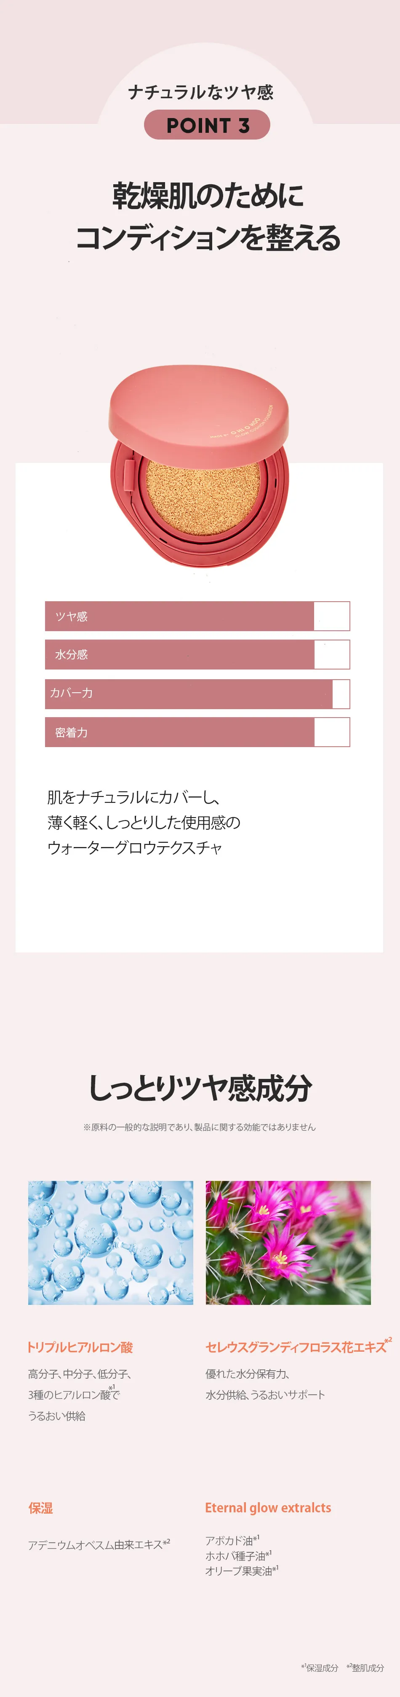Click the オリーブ果実油 ingredient line
The image size is (400, 1697).
point(241,1571)
